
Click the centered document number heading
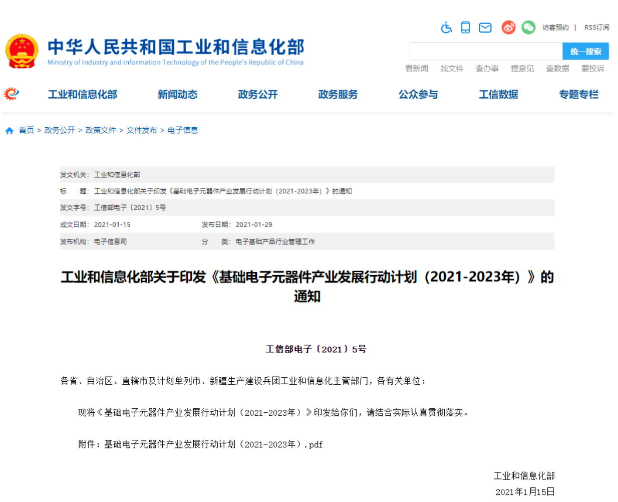tap(316, 349)
